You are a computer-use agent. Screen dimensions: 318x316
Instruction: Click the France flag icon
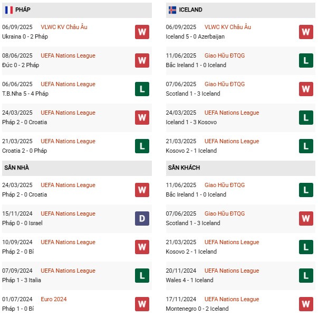click(9, 10)
